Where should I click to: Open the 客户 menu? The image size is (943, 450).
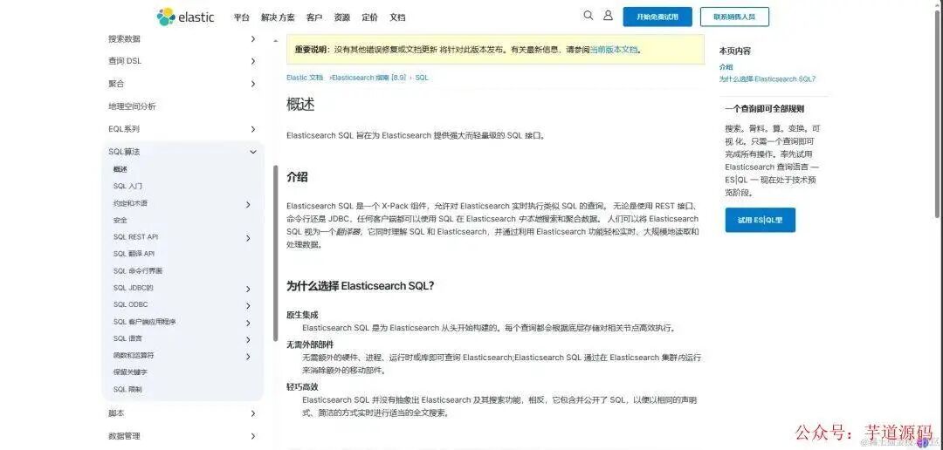click(x=314, y=17)
